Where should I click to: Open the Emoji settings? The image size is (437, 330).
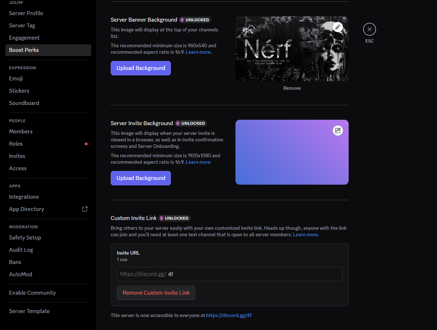pyautogui.click(x=16, y=79)
